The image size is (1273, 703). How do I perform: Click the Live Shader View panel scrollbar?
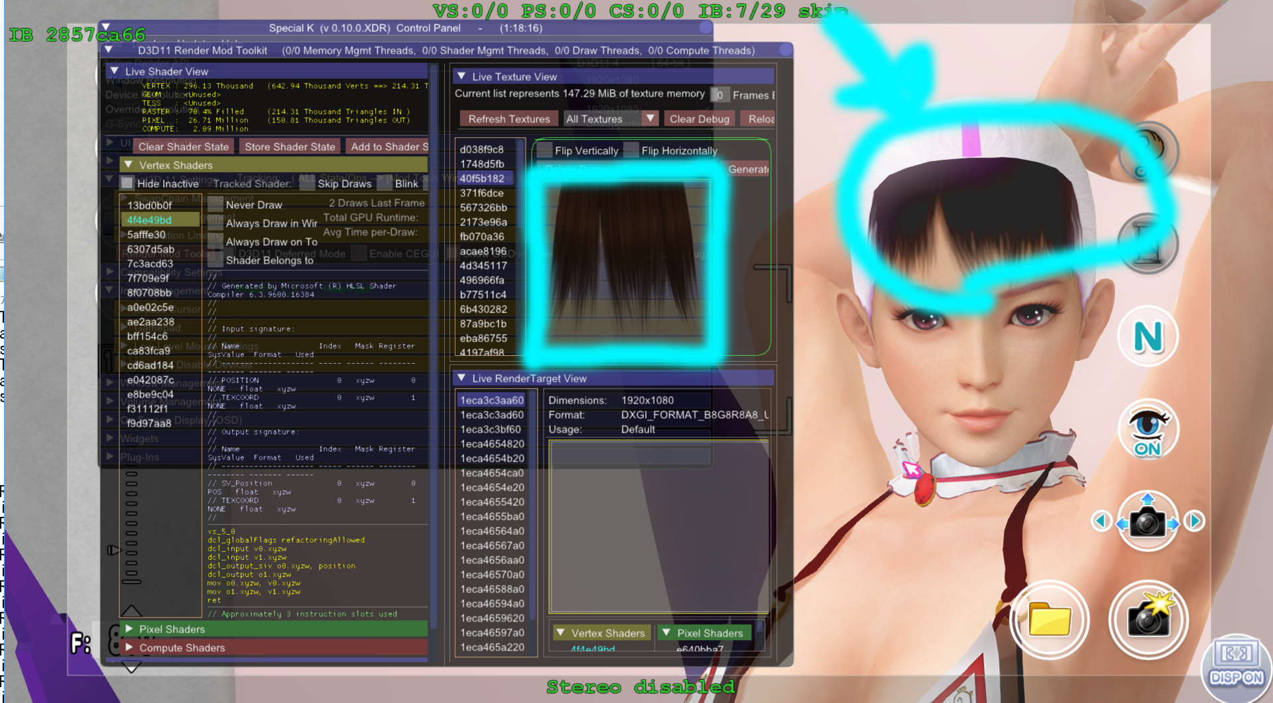click(x=434, y=348)
